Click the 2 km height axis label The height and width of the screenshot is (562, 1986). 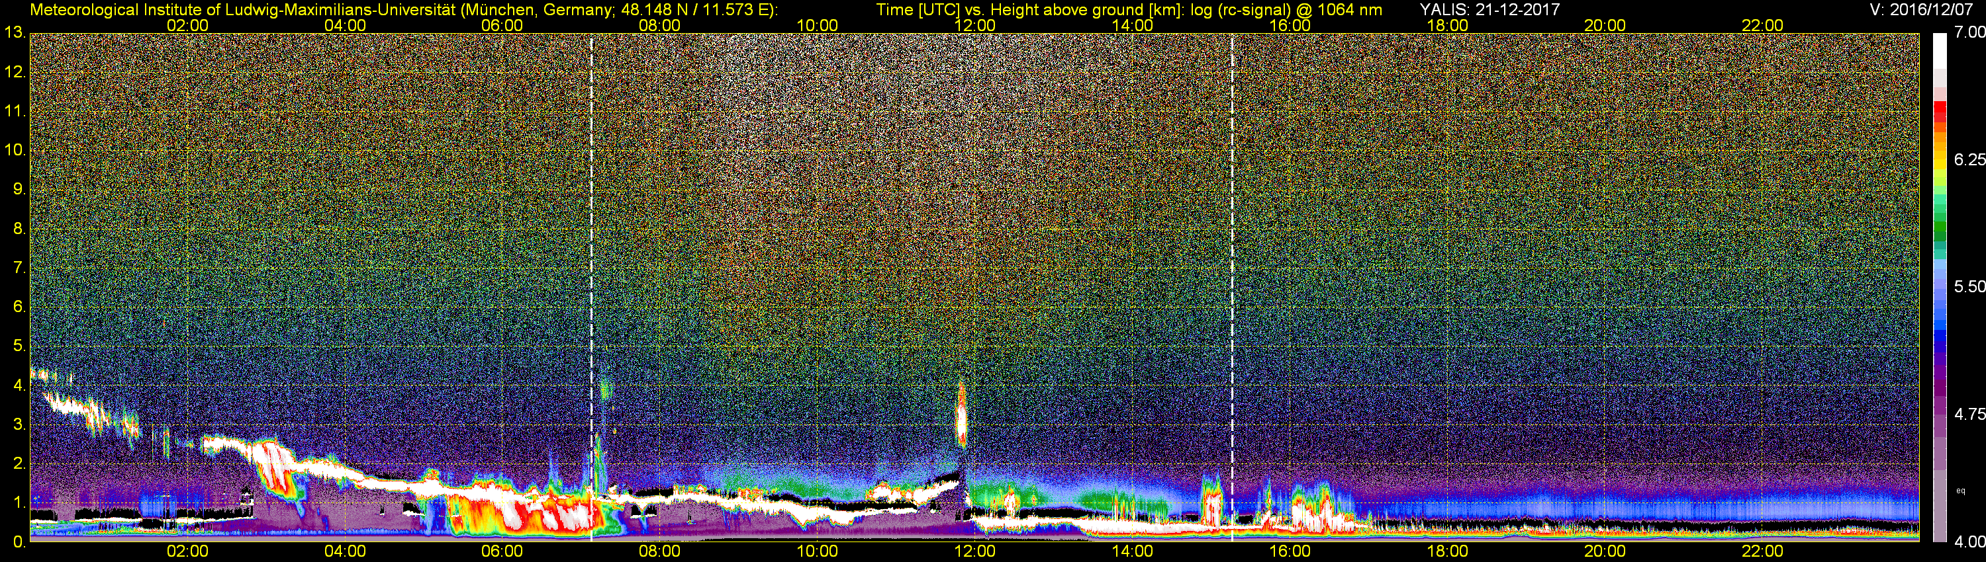19,464
